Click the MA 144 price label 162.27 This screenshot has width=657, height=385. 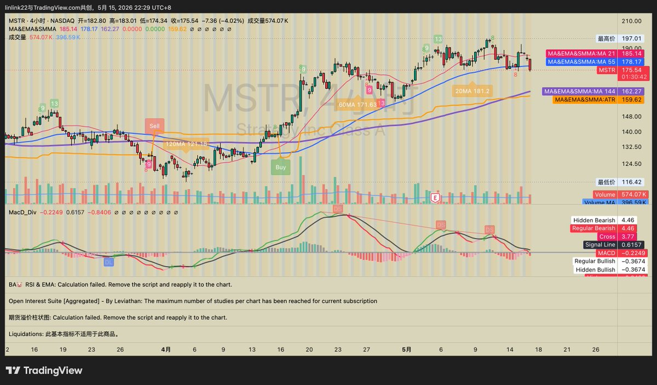point(594,91)
